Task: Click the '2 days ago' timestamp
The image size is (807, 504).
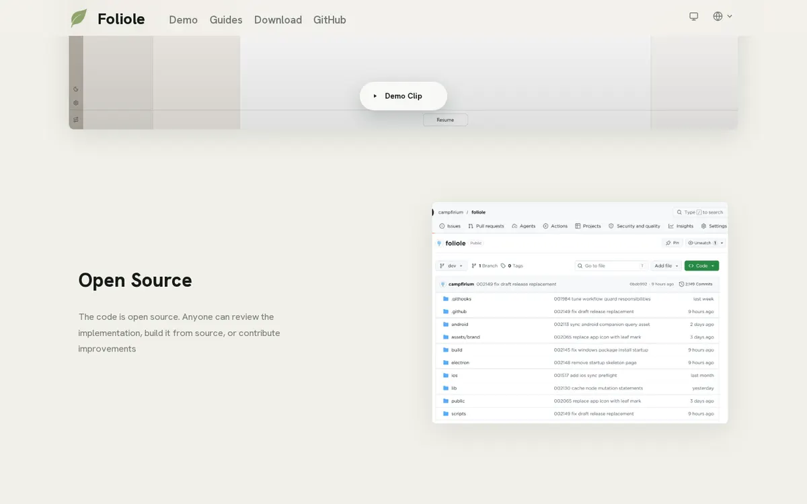Action: [702, 325]
